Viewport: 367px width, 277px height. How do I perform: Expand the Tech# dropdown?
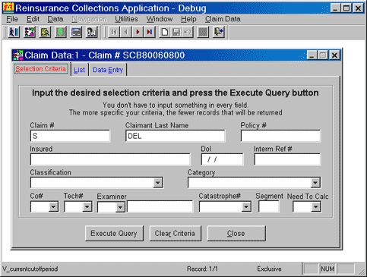pyautogui.click(x=87, y=207)
